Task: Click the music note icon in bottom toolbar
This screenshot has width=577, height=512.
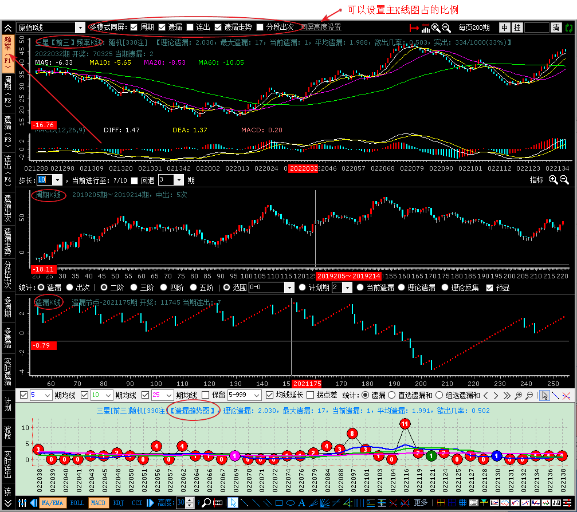Action: point(556,503)
